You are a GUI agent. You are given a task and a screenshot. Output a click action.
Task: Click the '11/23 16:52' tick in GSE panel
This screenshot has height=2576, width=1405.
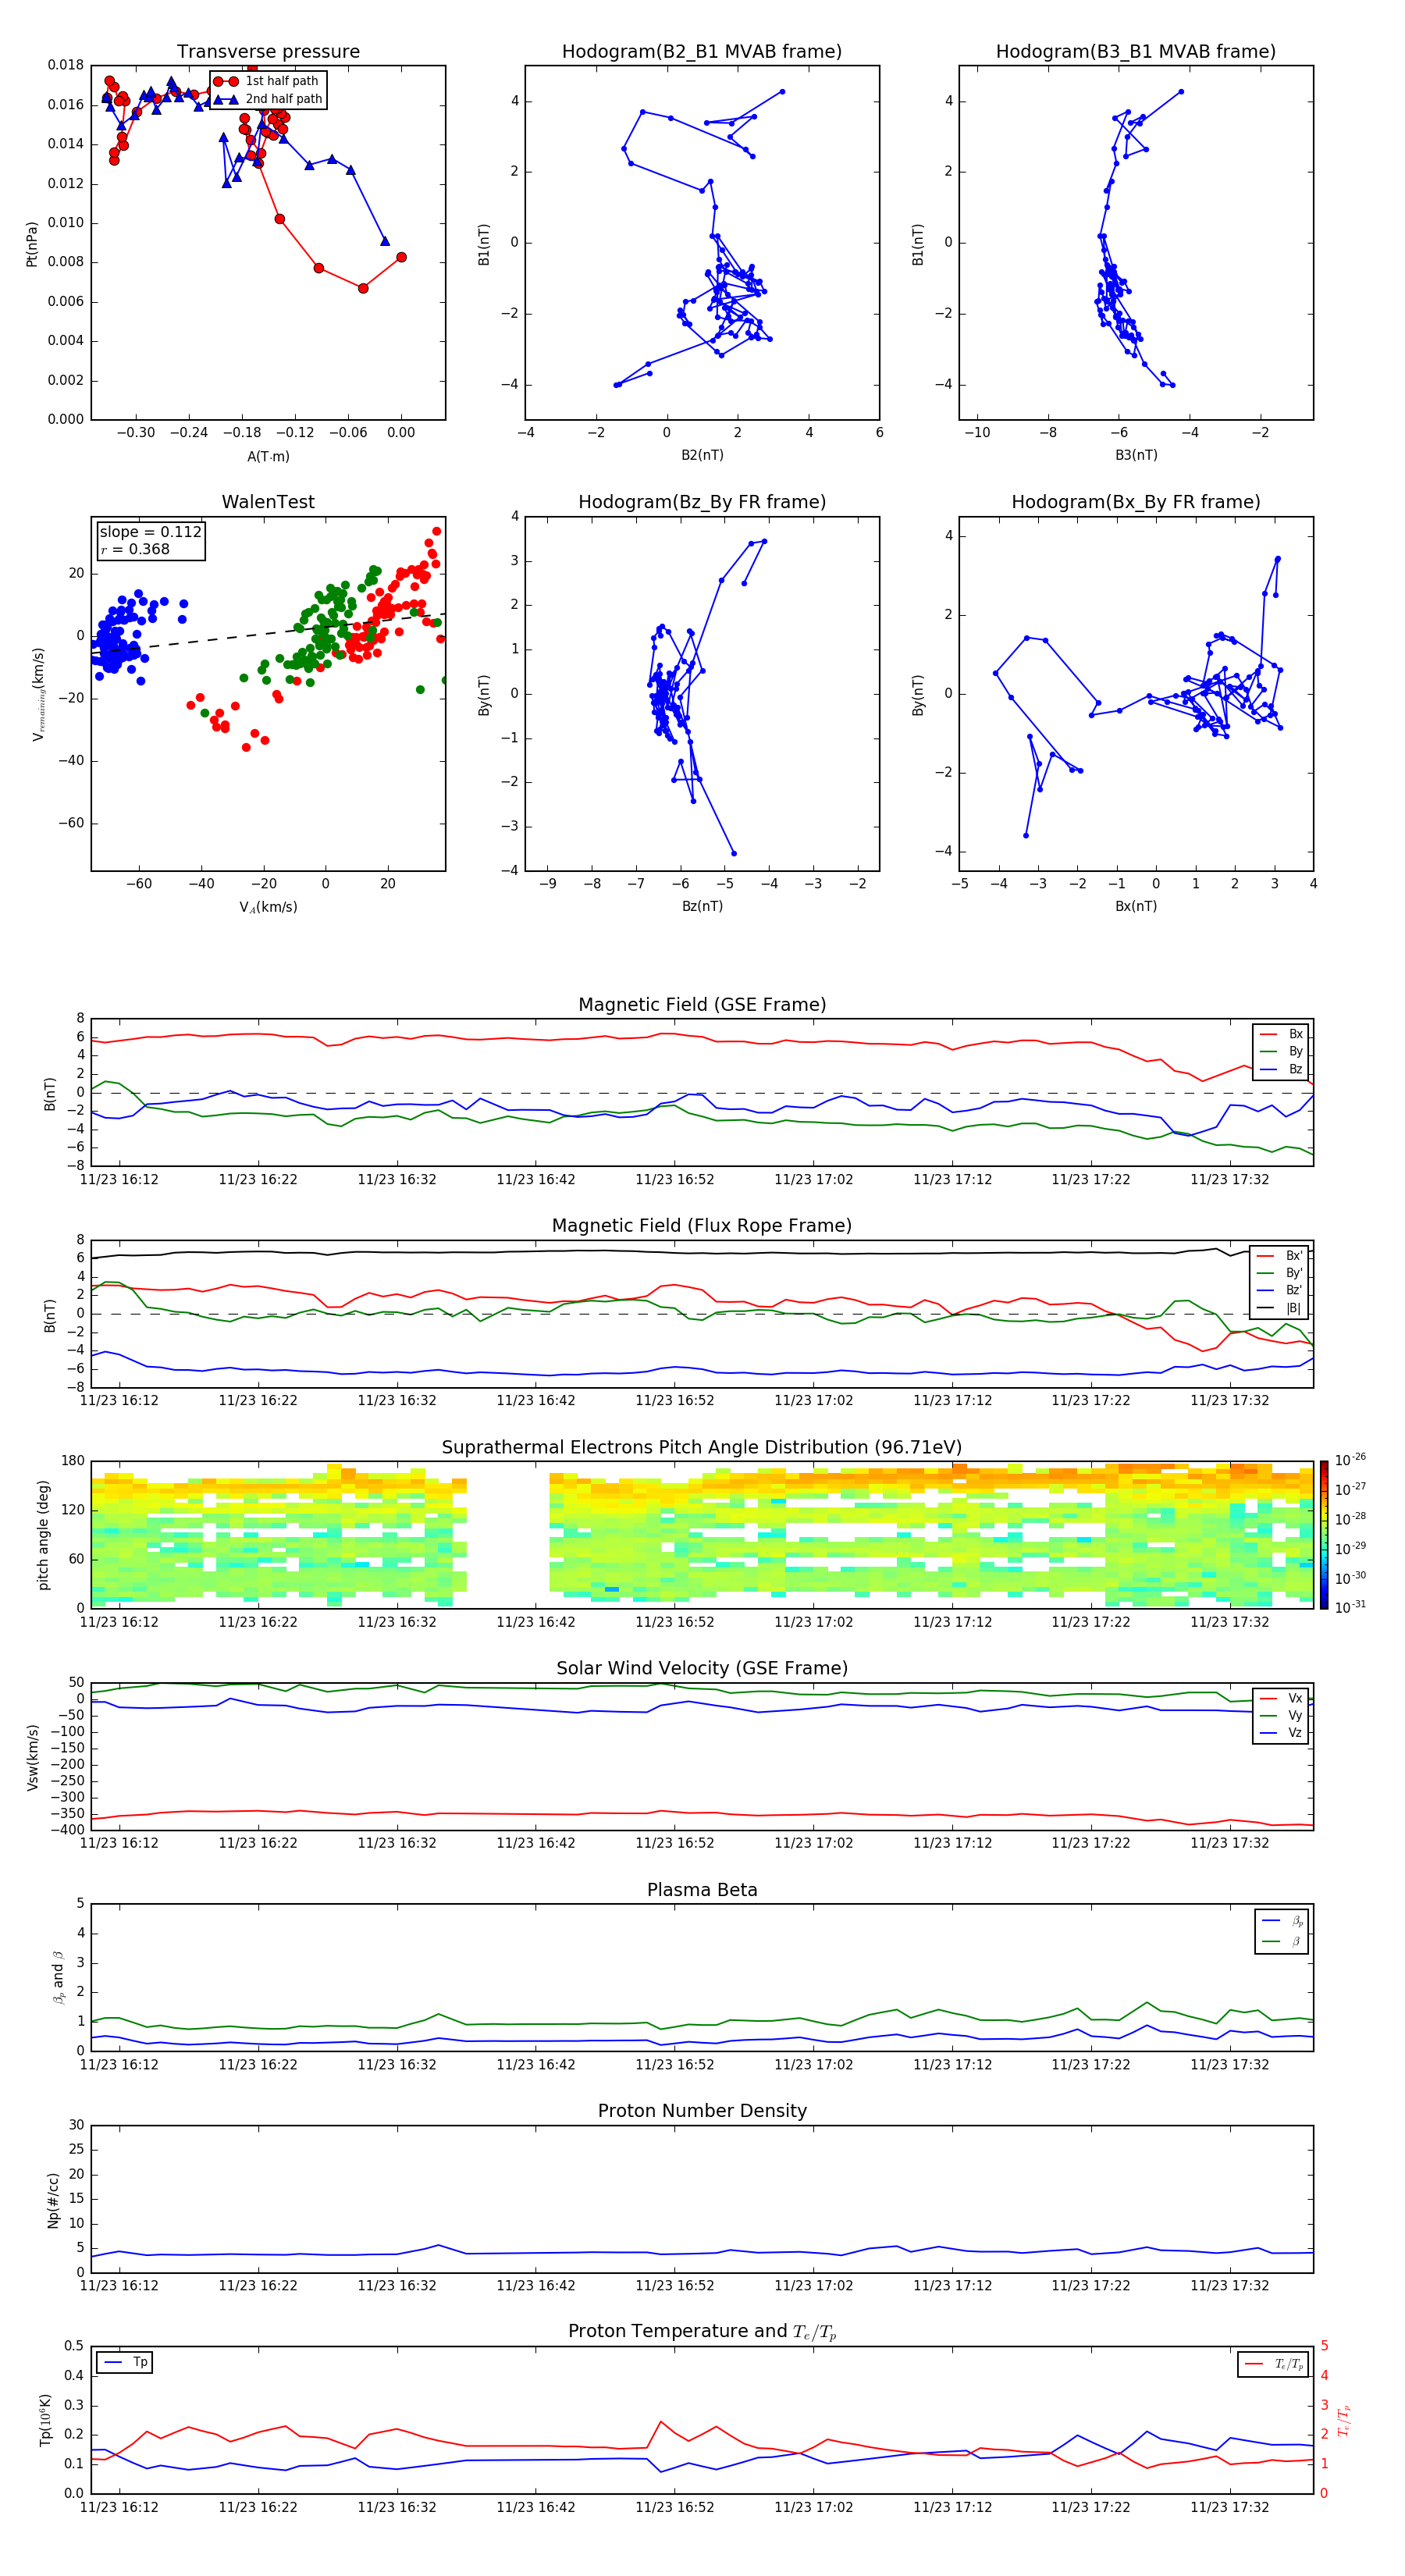tap(675, 1180)
